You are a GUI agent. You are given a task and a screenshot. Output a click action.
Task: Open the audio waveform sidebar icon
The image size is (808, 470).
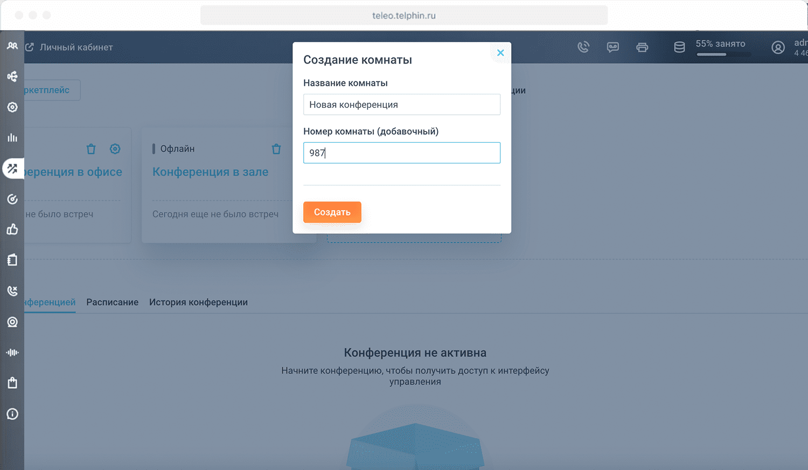(x=12, y=353)
